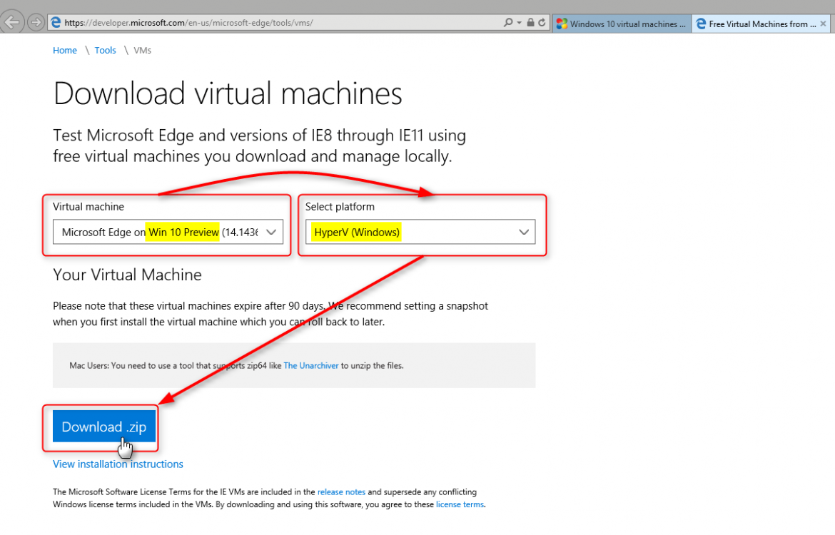This screenshot has height=535, width=835.
Task: Open Tools breadcrumb link
Action: point(105,51)
